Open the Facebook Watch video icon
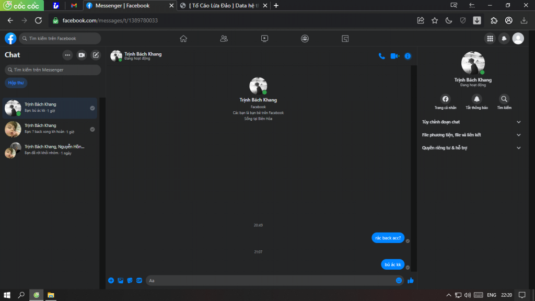 264,38
